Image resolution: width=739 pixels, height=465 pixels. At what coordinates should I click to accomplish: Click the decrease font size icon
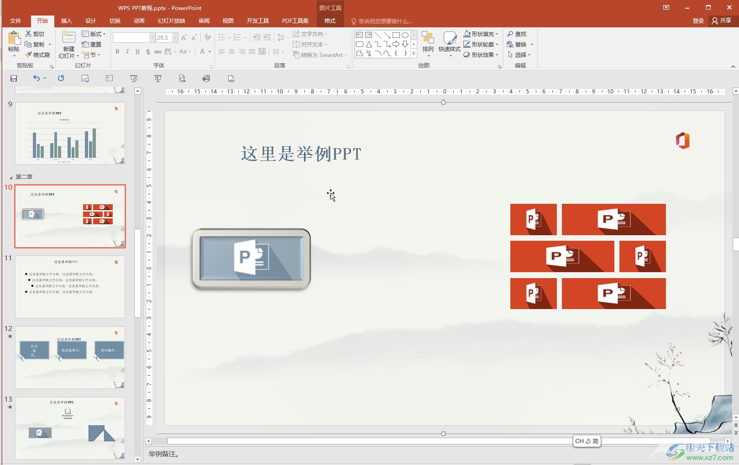[194, 37]
